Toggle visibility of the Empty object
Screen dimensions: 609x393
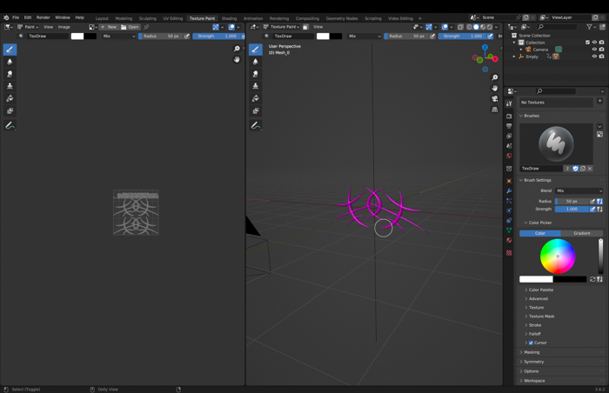(594, 57)
